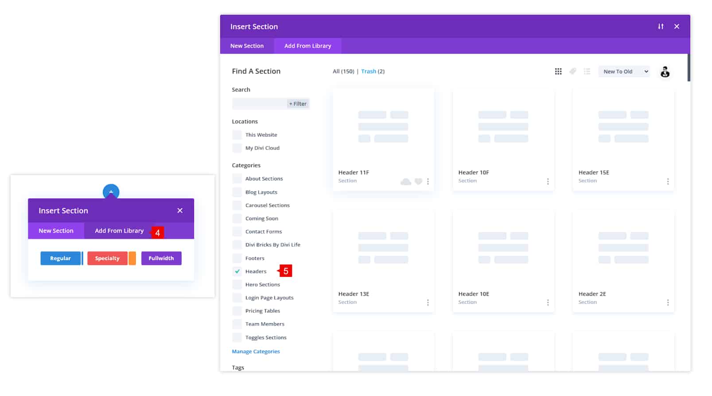This screenshot has width=712, height=396.
Task: Click the library panel vertical scrollbar
Action: point(689,68)
